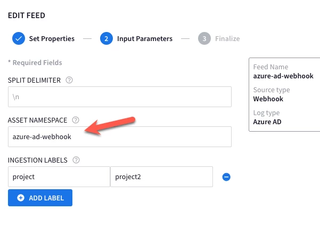The width and height of the screenshot is (320, 242).
Task: Click the ADD LABEL button text
Action: coord(46,198)
